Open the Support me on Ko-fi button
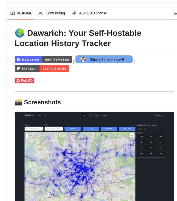 [104, 59]
